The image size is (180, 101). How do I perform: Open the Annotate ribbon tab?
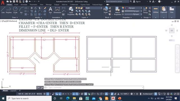(x=24, y=4)
